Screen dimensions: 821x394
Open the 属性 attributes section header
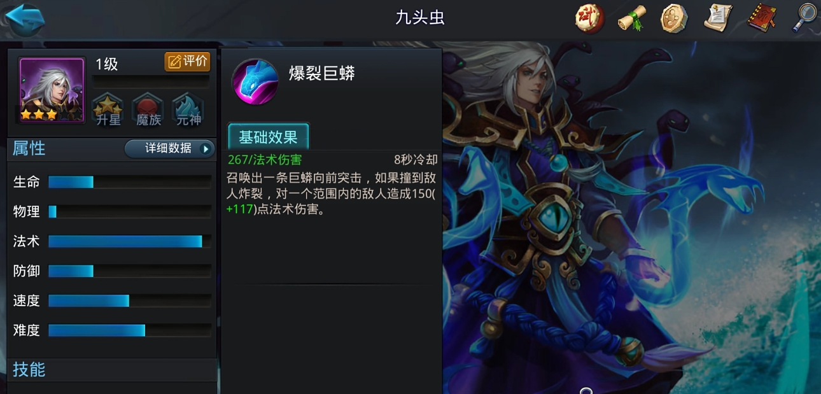click(x=29, y=148)
